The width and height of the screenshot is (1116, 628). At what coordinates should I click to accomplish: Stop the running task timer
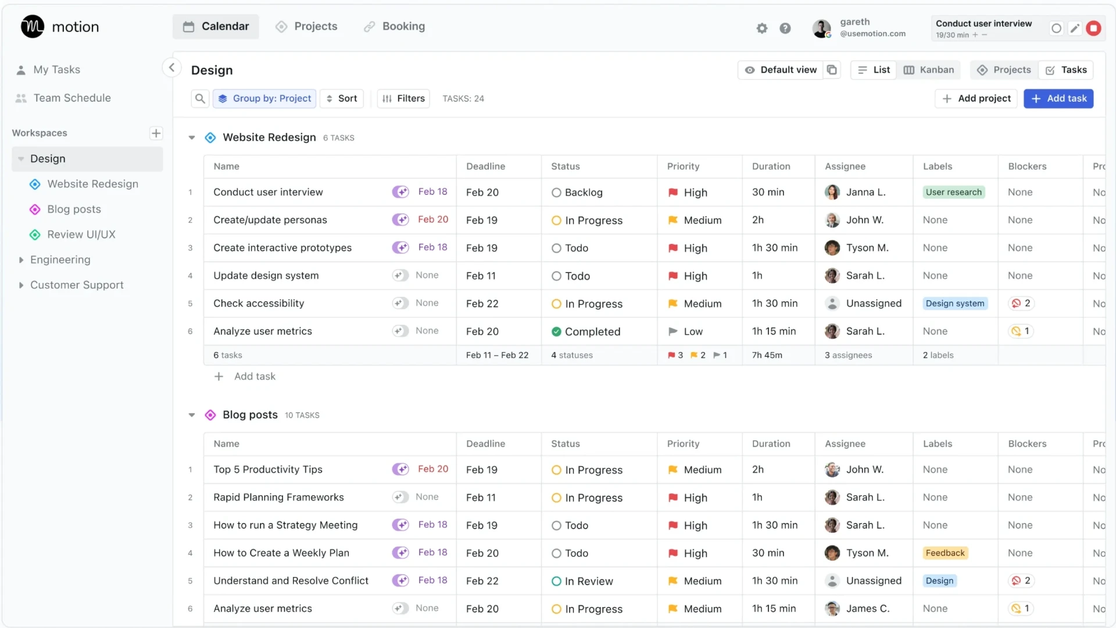click(x=1094, y=27)
